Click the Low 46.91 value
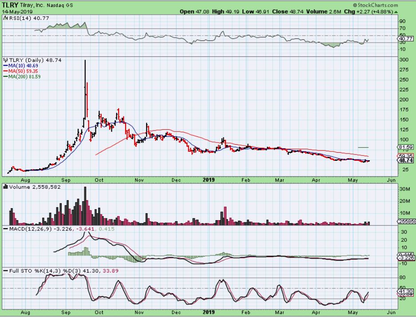The image size is (416, 317). 256,12
